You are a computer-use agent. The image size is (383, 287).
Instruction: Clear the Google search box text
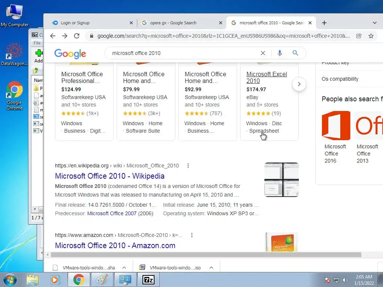tap(263, 53)
